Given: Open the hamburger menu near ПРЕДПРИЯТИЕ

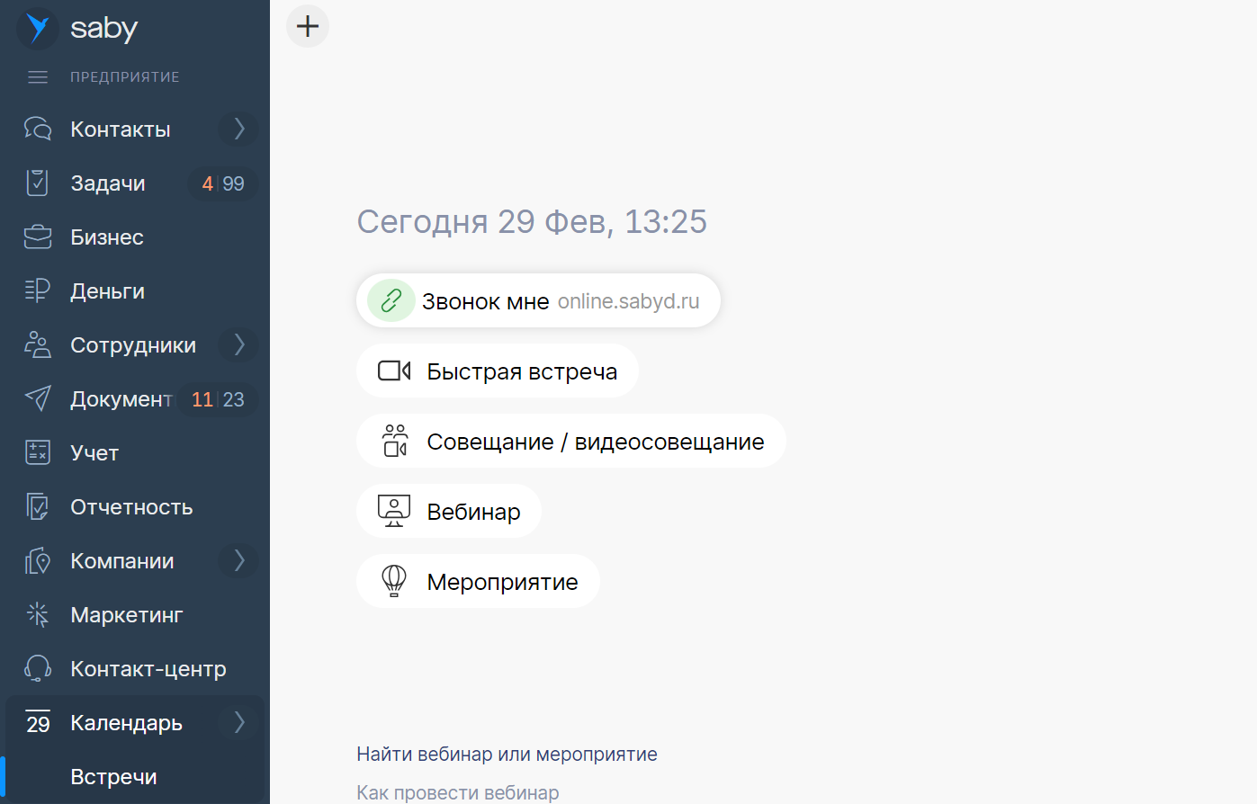Looking at the screenshot, I should pos(37,77).
